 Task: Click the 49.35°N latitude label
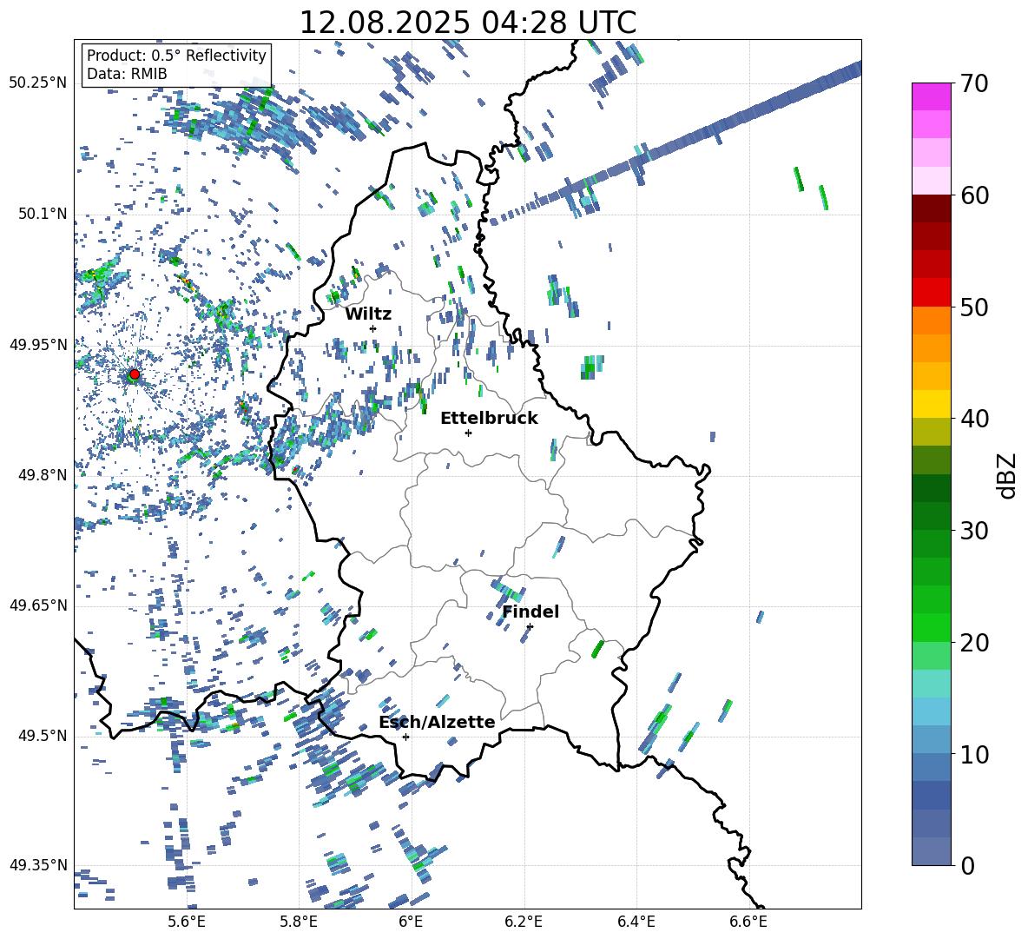point(38,865)
